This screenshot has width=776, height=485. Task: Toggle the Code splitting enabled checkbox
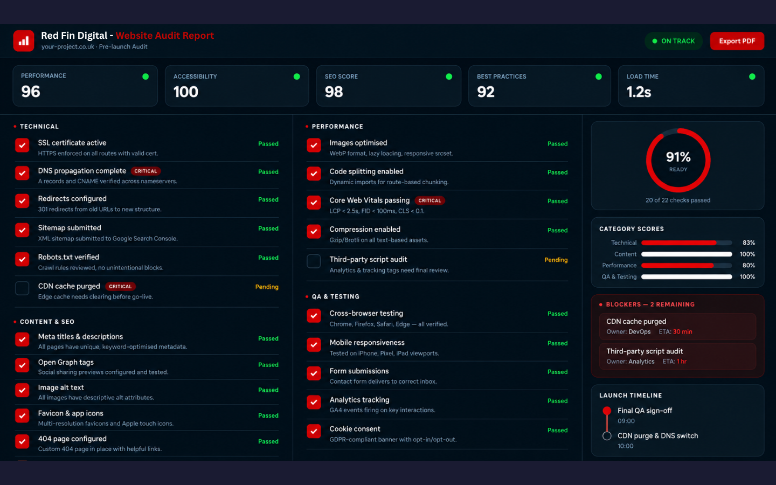[x=314, y=174]
